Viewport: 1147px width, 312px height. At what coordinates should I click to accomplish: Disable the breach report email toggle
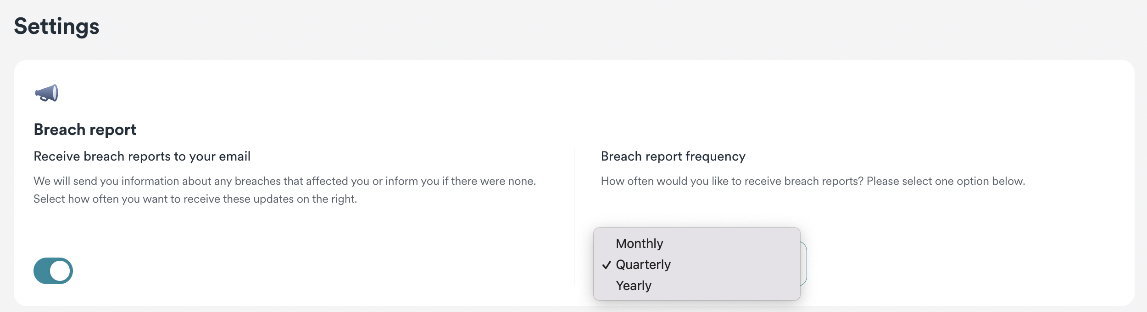click(x=53, y=271)
